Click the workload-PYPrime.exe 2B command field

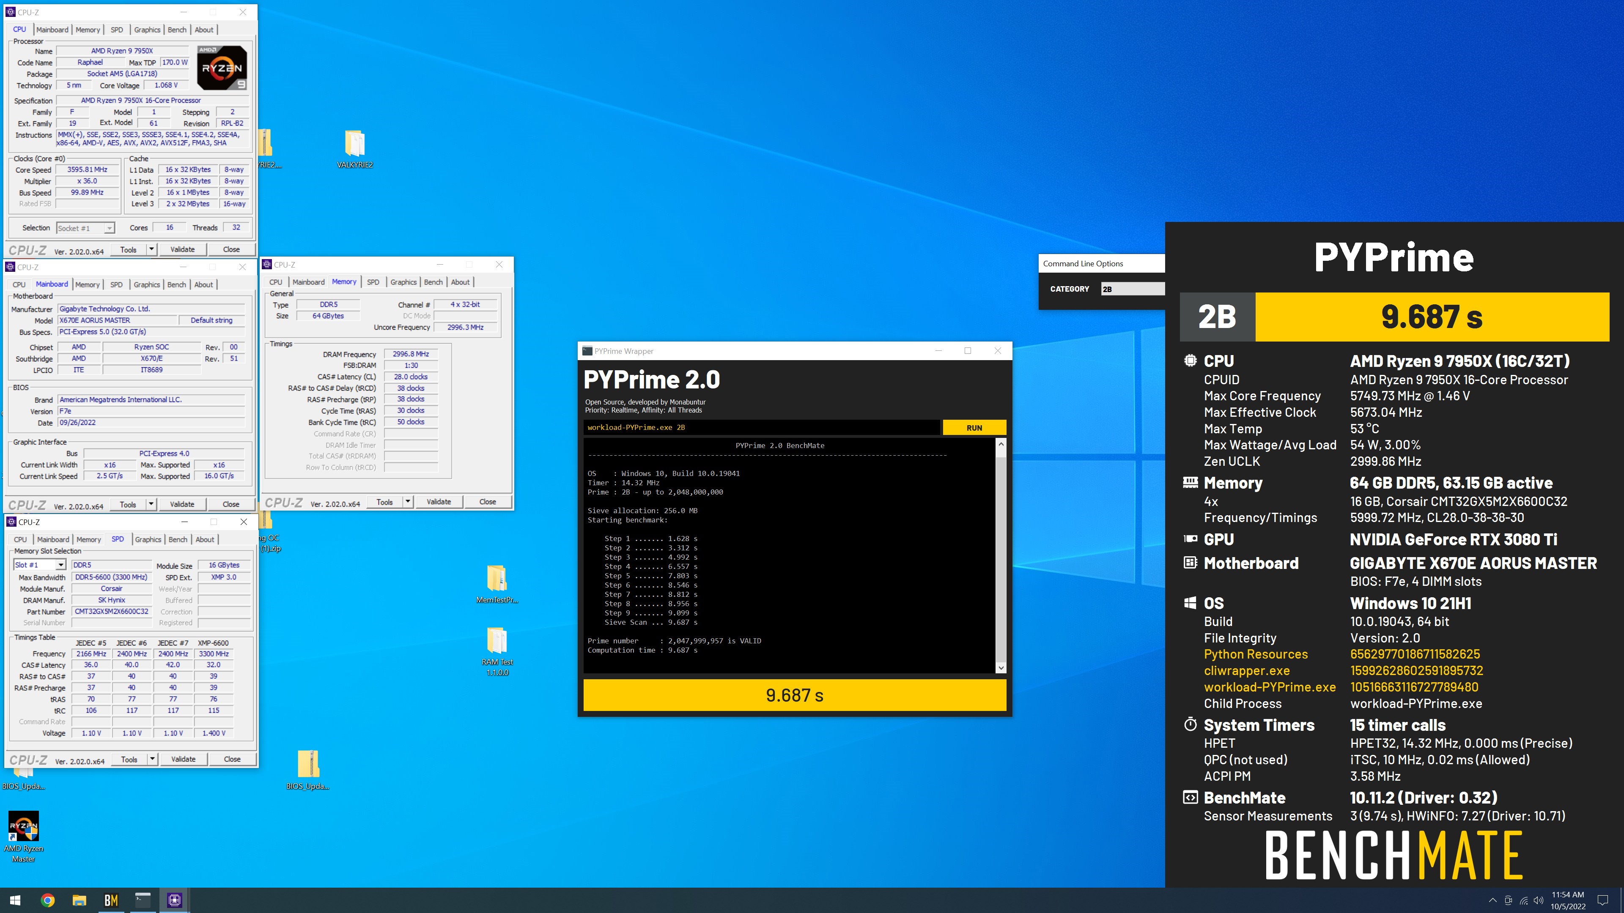point(762,428)
